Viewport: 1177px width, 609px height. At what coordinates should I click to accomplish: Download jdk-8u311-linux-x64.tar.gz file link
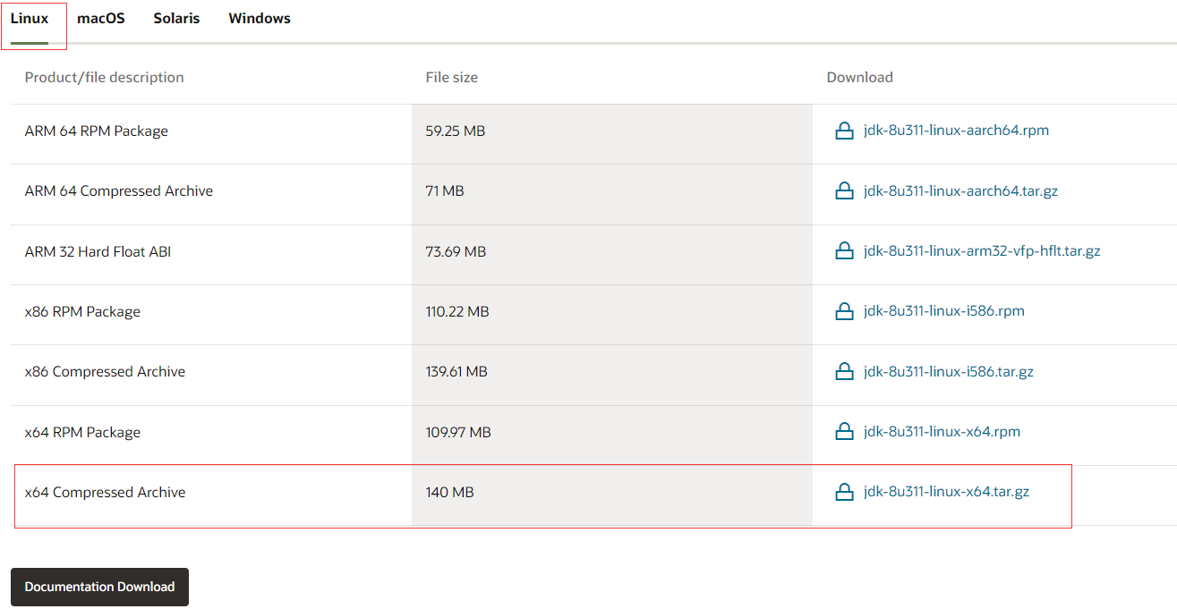946,492
